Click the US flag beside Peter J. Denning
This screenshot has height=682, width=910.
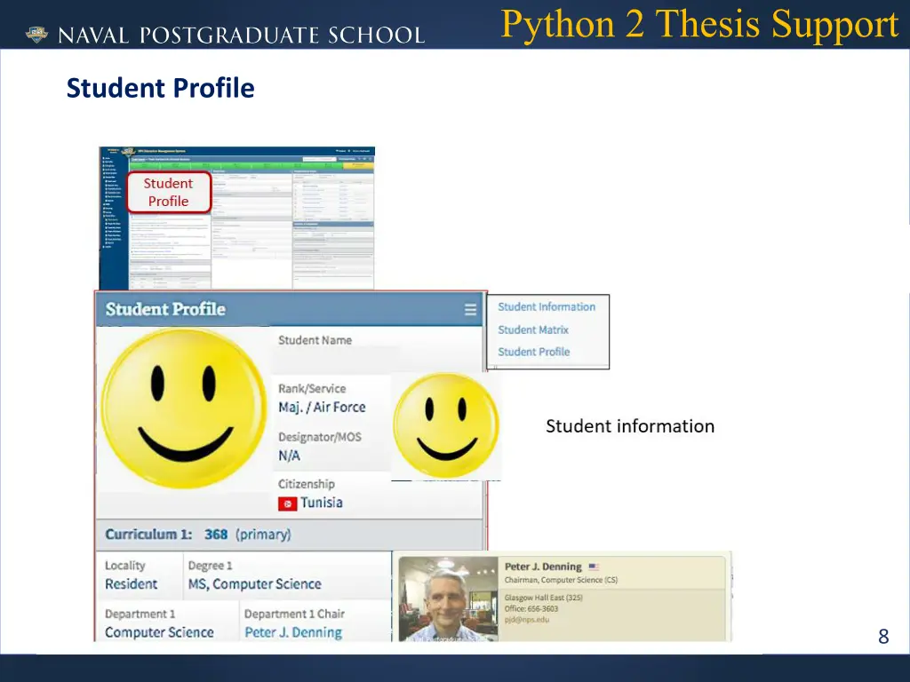coord(593,567)
